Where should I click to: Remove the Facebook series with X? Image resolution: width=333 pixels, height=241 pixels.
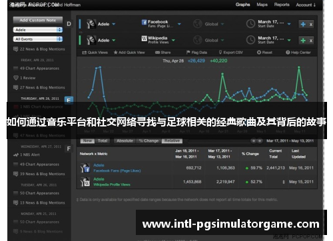coord(311,25)
